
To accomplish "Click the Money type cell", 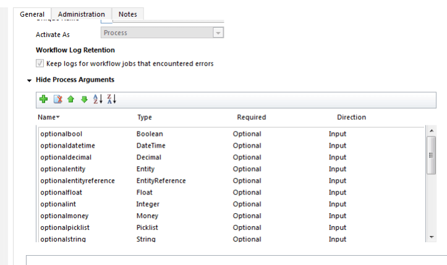I will (x=147, y=216).
